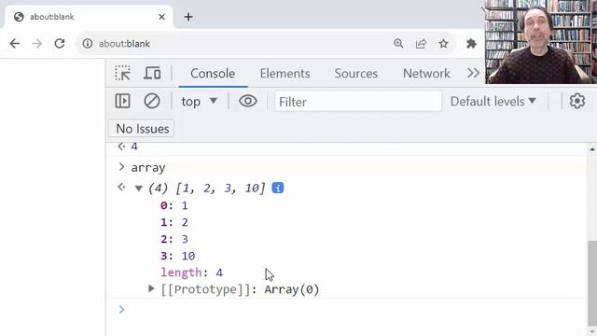Switch to the Sources tab
The width and height of the screenshot is (597, 336).
[x=356, y=73]
